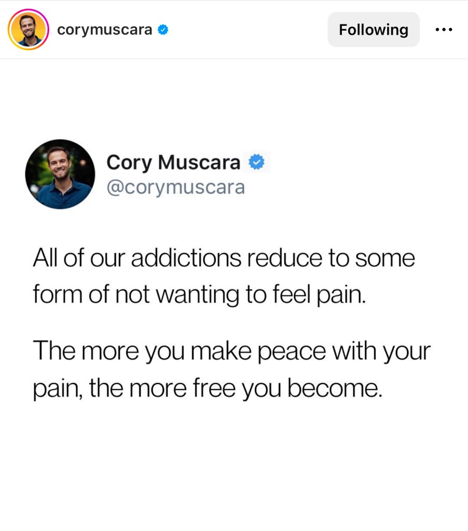468x531 pixels.
Task: Click the verified checkmark beside Cory Muscara
Action: point(256,162)
